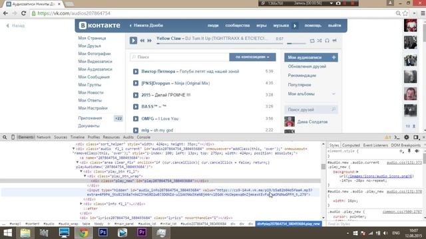Open сообщества in top navigation
426x239 pixels.
coord(238,25)
